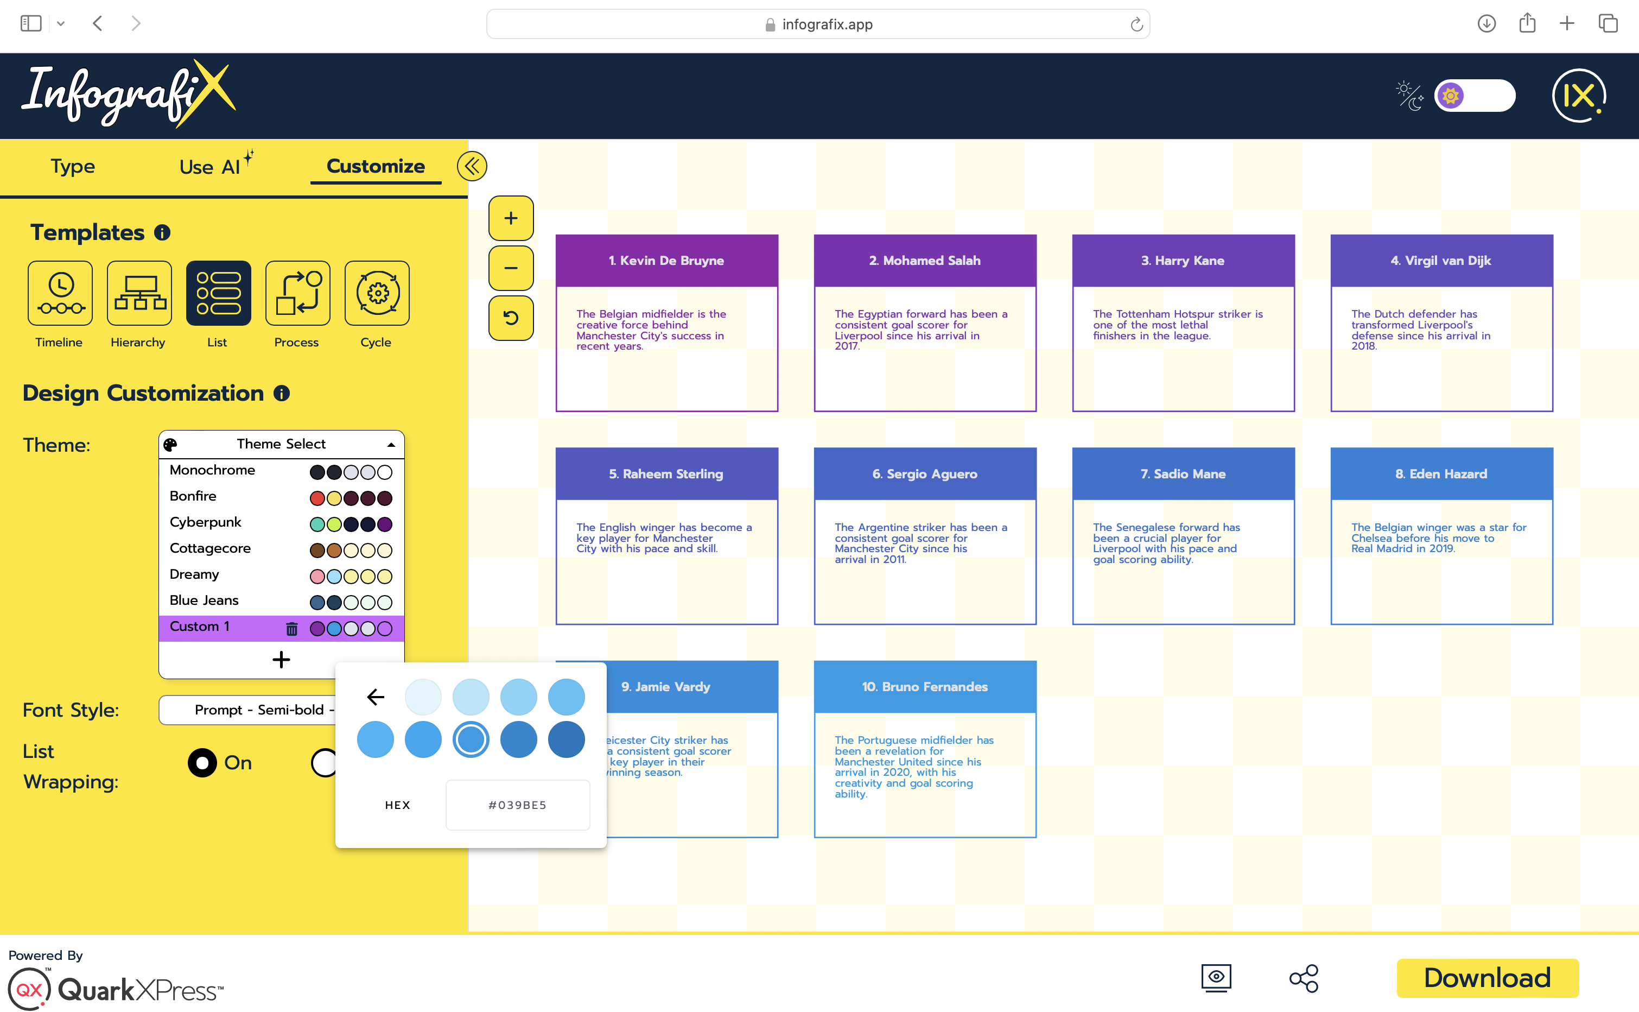The height and width of the screenshot is (1012, 1639).
Task: Switch to the Use AI tab
Action: coord(210,167)
